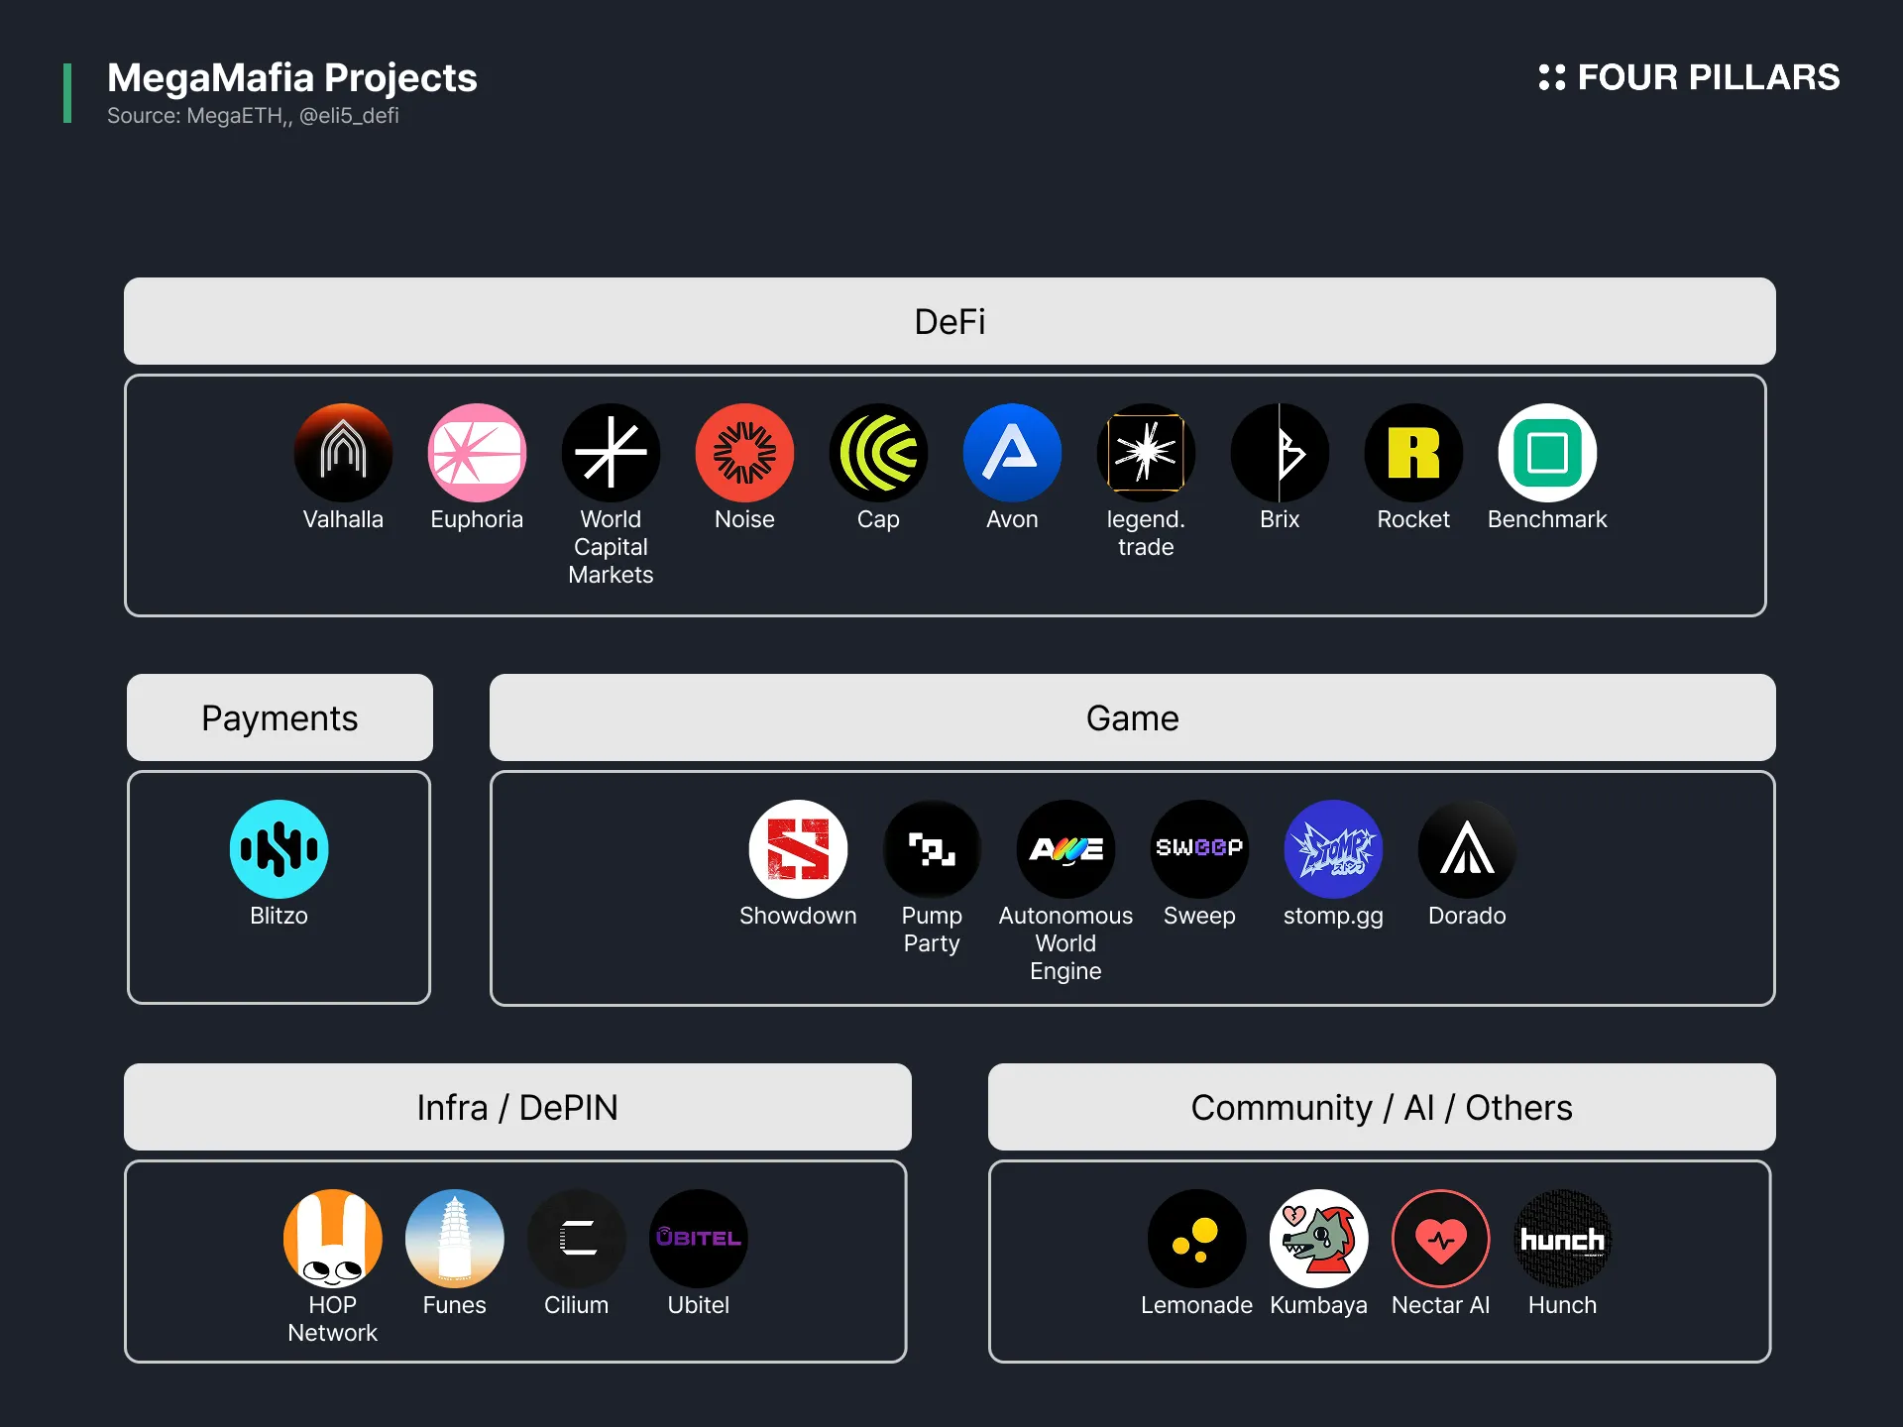The image size is (1903, 1427).
Task: Click the Showdown game icon
Action: coord(798,849)
